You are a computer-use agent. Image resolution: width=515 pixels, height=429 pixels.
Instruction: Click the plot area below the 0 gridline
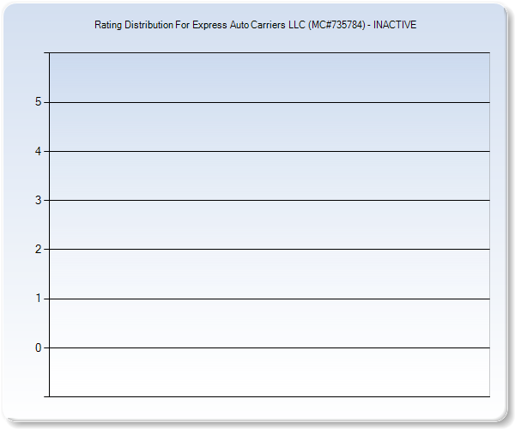click(269, 372)
